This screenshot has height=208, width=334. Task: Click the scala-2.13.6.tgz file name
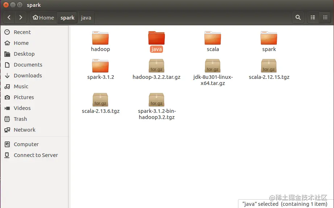[101, 111]
